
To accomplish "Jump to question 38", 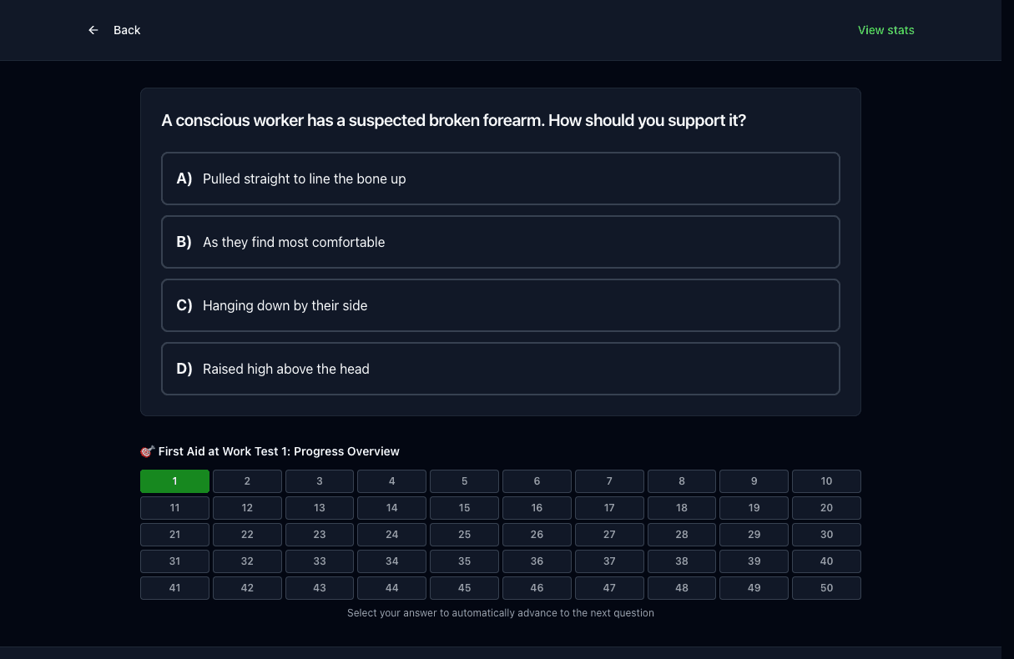I will pyautogui.click(x=682, y=561).
